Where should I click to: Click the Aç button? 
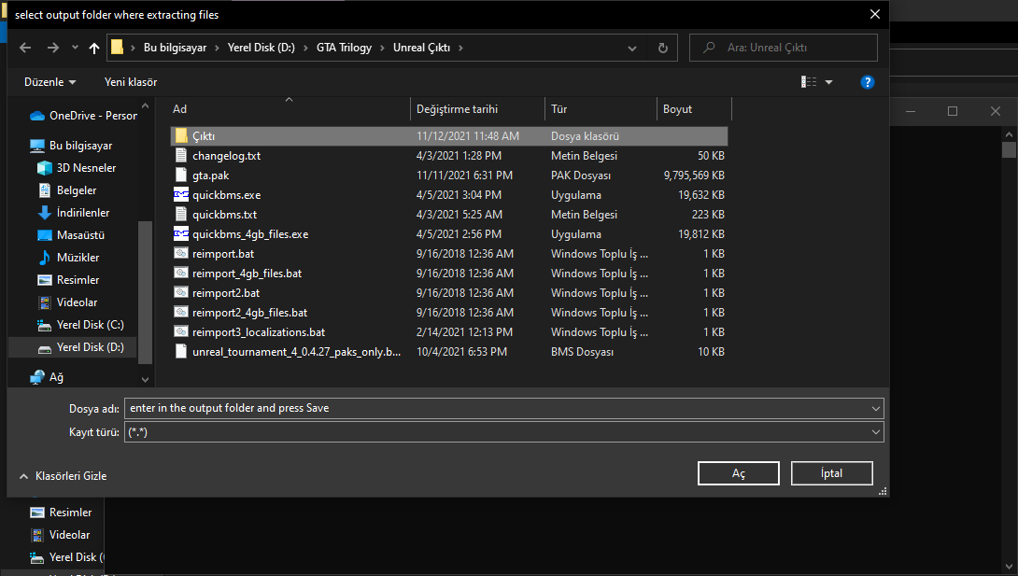(x=738, y=473)
